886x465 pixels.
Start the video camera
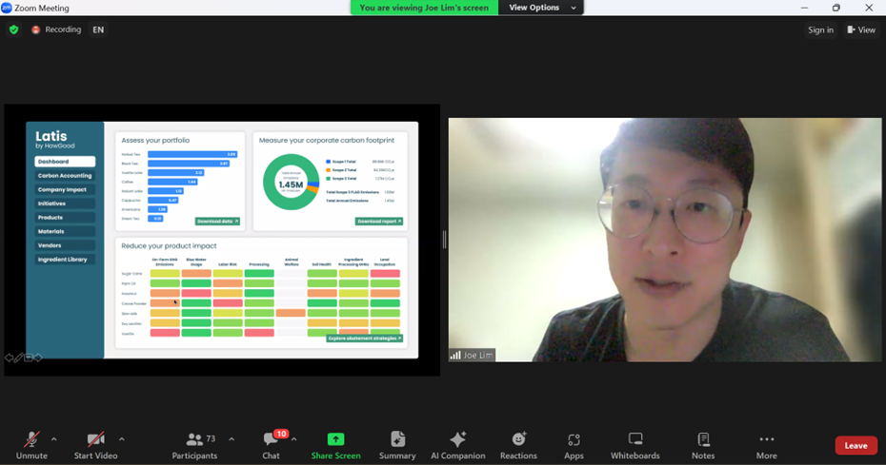click(95, 444)
